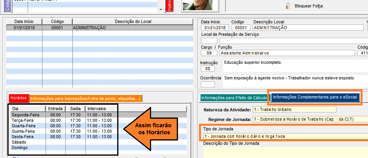Select the Sexta-Feira schedule row
This screenshot has height=158, width=368.
99,137
